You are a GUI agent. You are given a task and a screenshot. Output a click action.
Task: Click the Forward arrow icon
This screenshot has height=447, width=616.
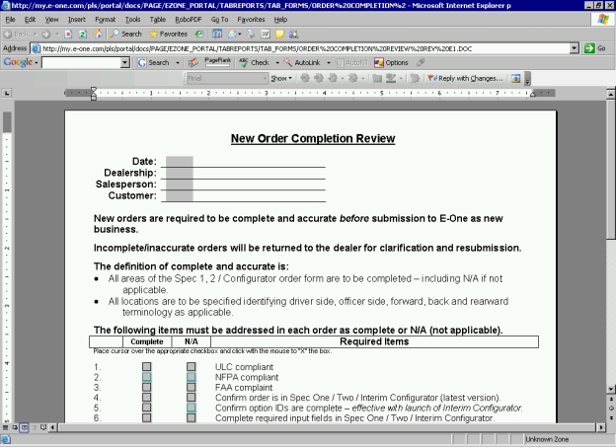point(45,35)
